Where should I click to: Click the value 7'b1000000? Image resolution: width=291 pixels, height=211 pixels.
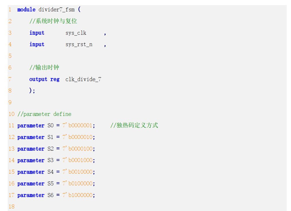click(x=77, y=195)
